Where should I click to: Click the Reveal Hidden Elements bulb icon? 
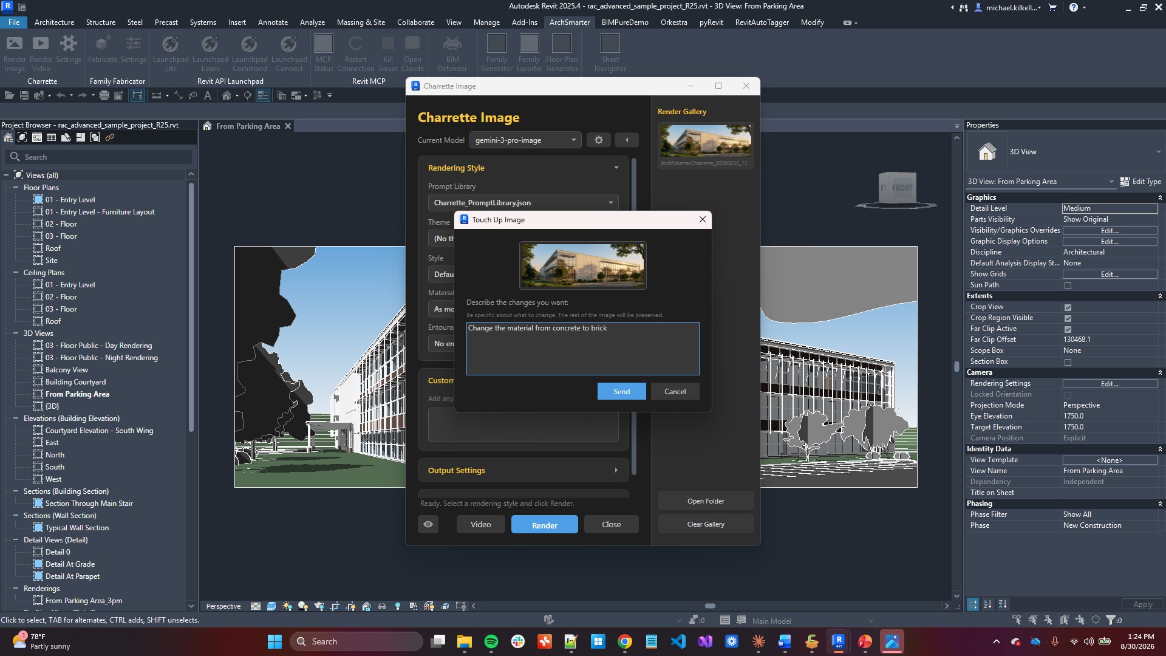398,606
